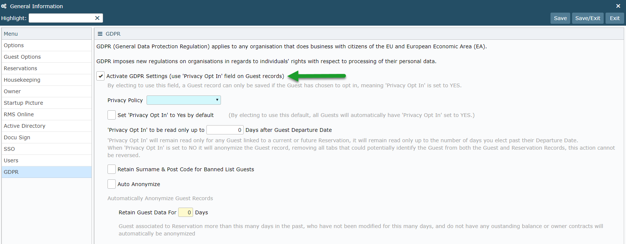
Task: Close the General Information window
Action: (618, 6)
